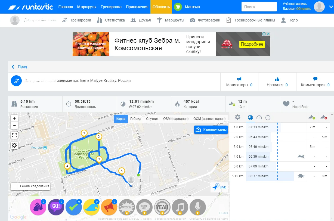
Task: Send the orange megaphone cheer
Action: (109, 207)
